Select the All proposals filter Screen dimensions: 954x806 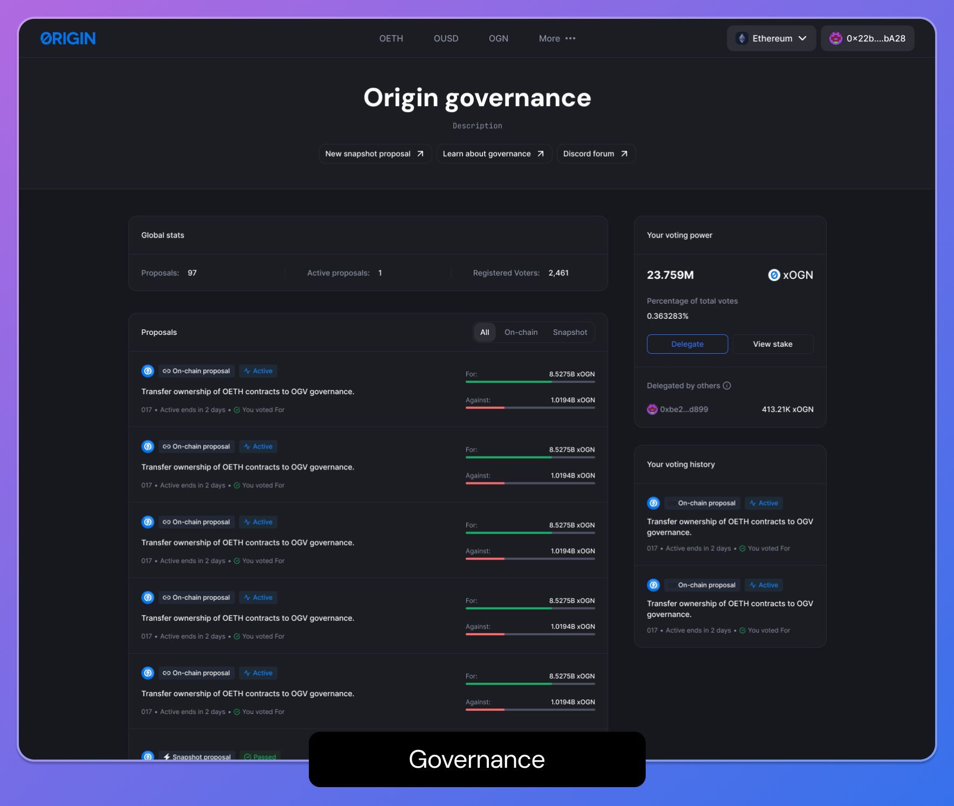tap(485, 332)
